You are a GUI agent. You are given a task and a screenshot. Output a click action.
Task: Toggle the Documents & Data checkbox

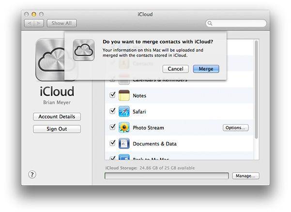pos(112,143)
